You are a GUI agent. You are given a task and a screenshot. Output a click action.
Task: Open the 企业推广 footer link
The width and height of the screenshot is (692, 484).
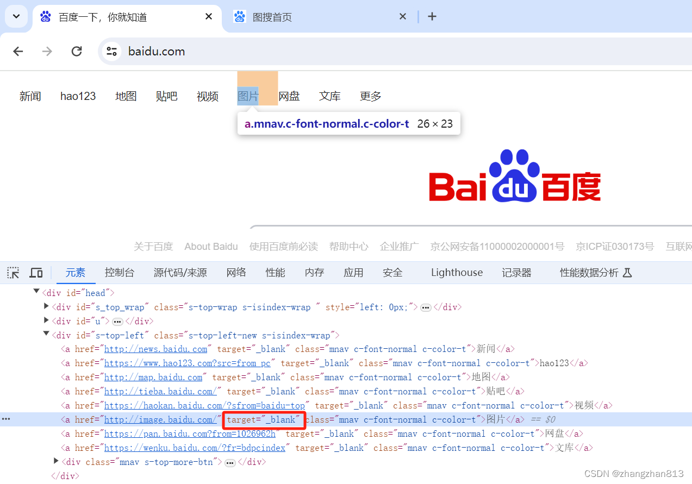pyautogui.click(x=400, y=247)
